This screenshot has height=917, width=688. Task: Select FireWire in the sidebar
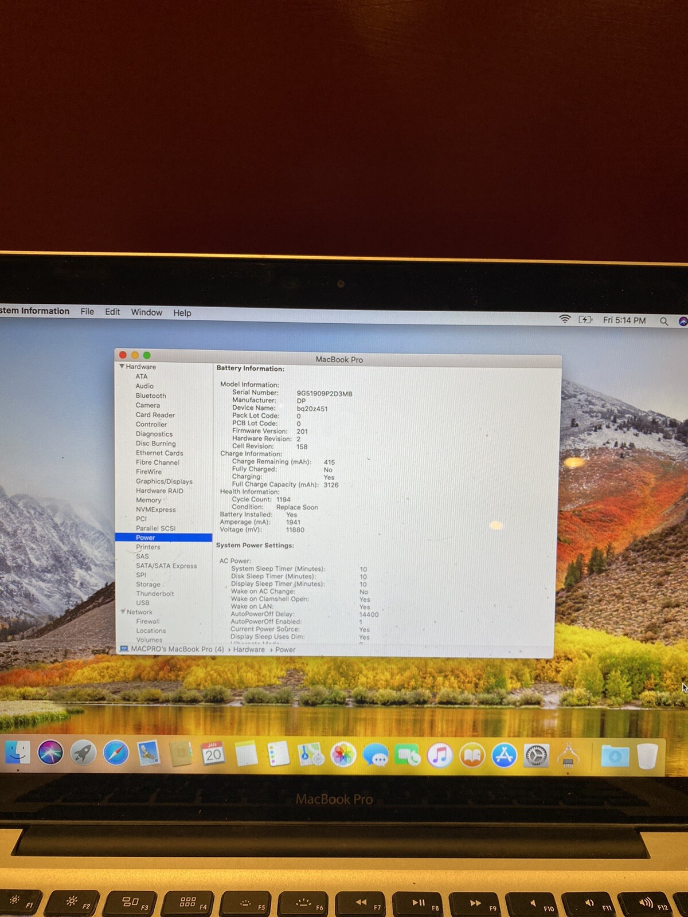coord(148,472)
